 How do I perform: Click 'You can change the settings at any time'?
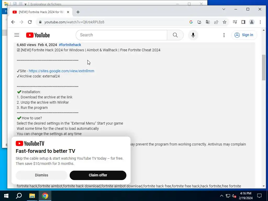coord(49,134)
